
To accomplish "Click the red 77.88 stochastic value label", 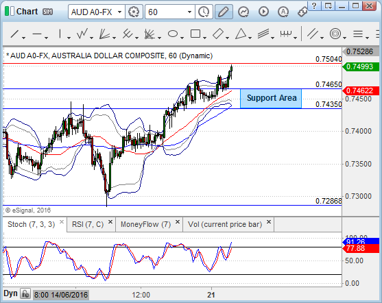I will click(x=361, y=249).
